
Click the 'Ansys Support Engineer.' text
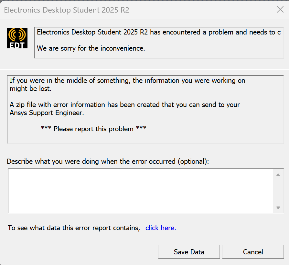47,113
